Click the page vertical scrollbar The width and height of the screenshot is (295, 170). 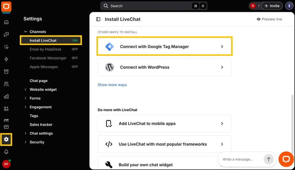(293, 124)
